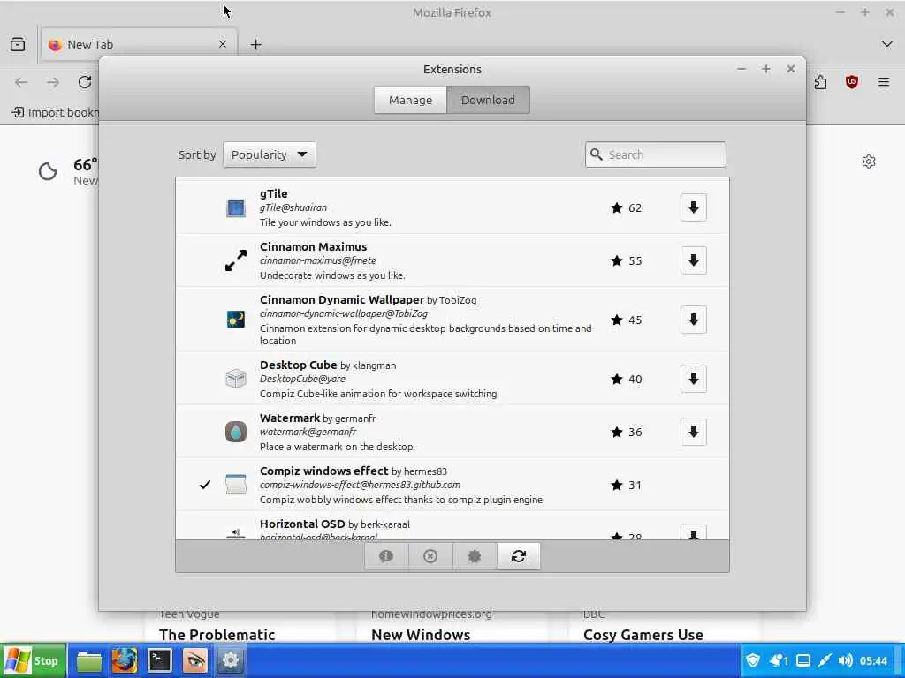905x678 pixels.
Task: Select the New Tab browser tab
Action: tap(139, 44)
